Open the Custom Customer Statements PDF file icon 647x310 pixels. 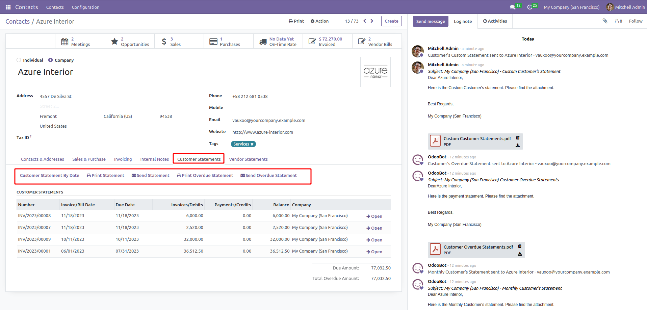pyautogui.click(x=435, y=141)
